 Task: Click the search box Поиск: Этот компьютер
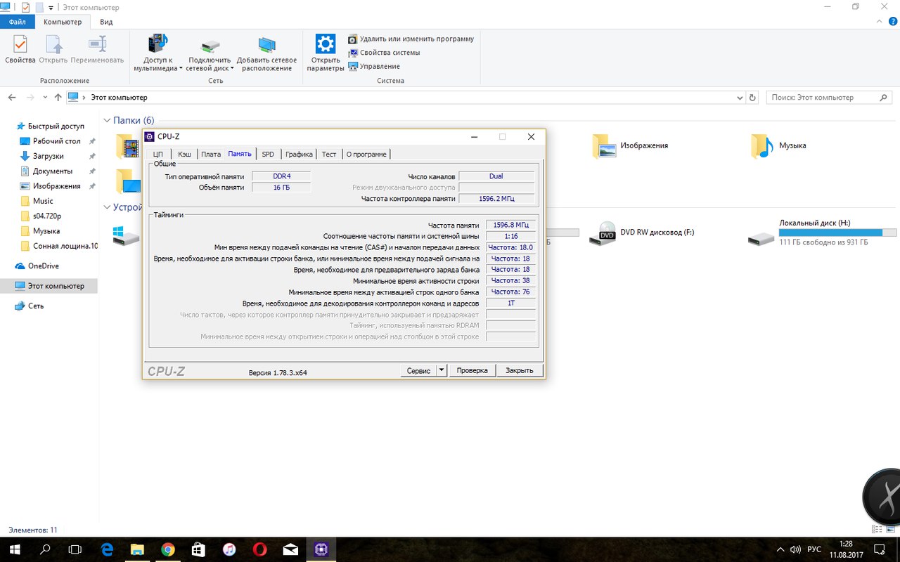tap(830, 98)
